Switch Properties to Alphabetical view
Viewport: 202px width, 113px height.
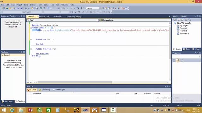point(178,60)
